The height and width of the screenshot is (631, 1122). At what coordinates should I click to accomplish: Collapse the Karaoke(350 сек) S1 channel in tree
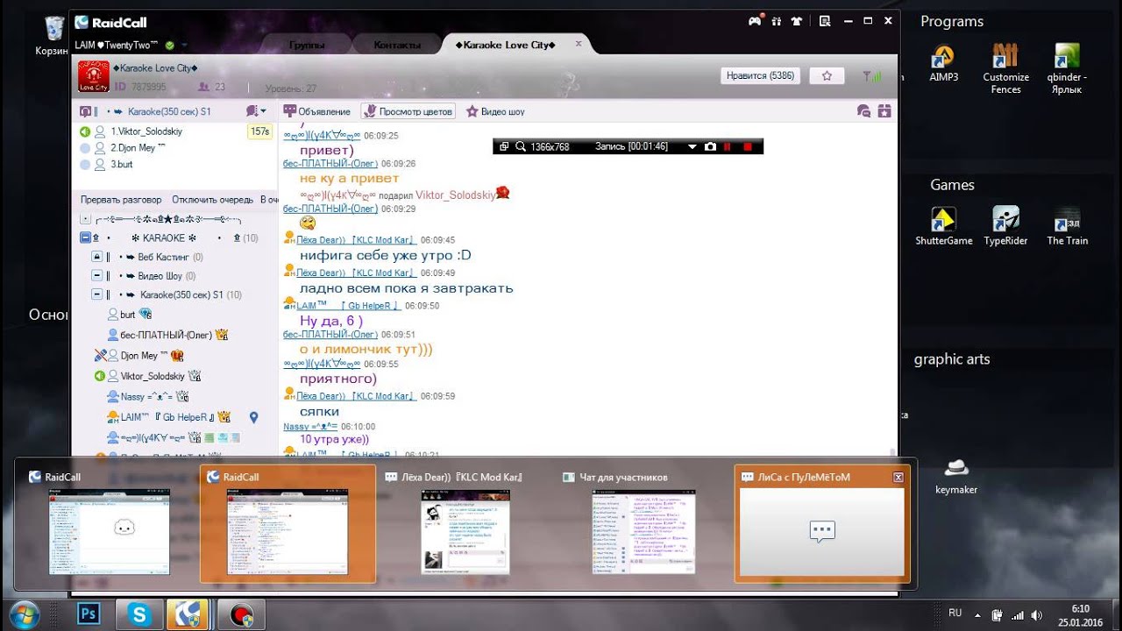pyautogui.click(x=97, y=295)
